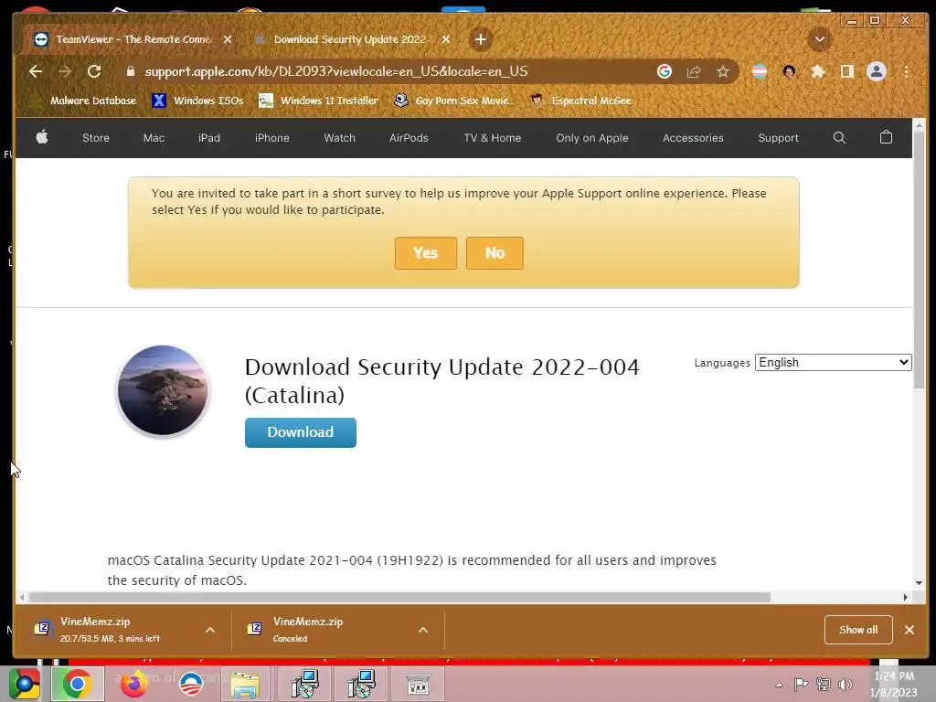Open File Explorer folder in taskbar
This screenshot has width=936, height=702.
[245, 684]
